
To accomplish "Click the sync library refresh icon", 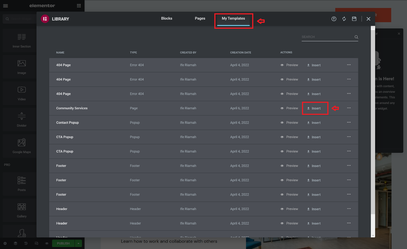I will [x=344, y=19].
